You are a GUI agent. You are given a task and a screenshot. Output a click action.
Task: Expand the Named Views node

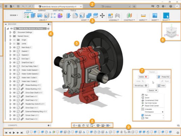[x=10, y=36]
